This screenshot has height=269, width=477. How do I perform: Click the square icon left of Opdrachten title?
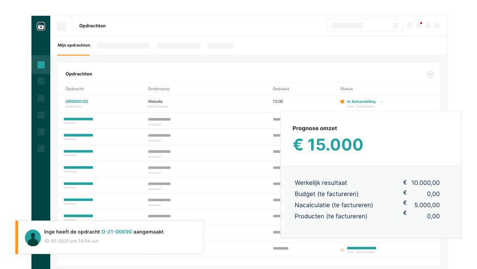pyautogui.click(x=61, y=26)
